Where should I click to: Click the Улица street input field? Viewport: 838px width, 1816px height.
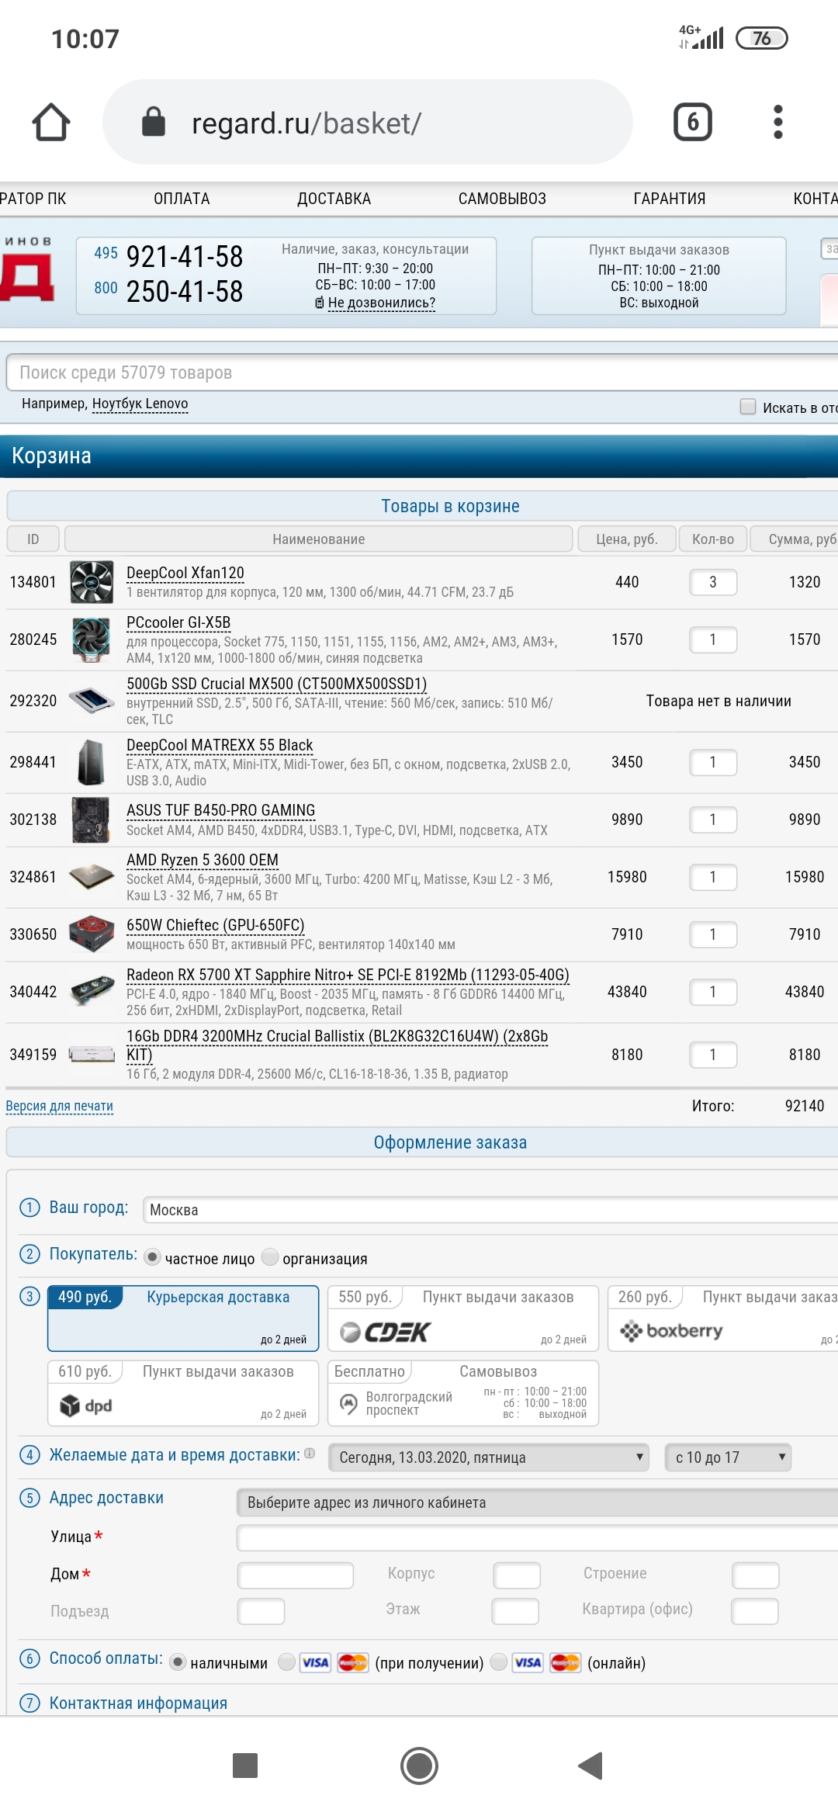pos(537,1538)
